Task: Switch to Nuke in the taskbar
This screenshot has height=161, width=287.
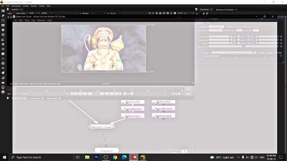Action: [x=143, y=157]
